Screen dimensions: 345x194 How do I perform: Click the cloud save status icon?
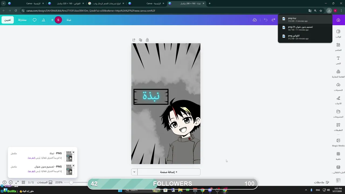pyautogui.click(x=255, y=20)
